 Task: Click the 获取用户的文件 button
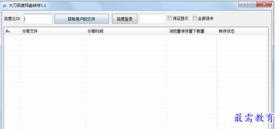[x=81, y=19]
